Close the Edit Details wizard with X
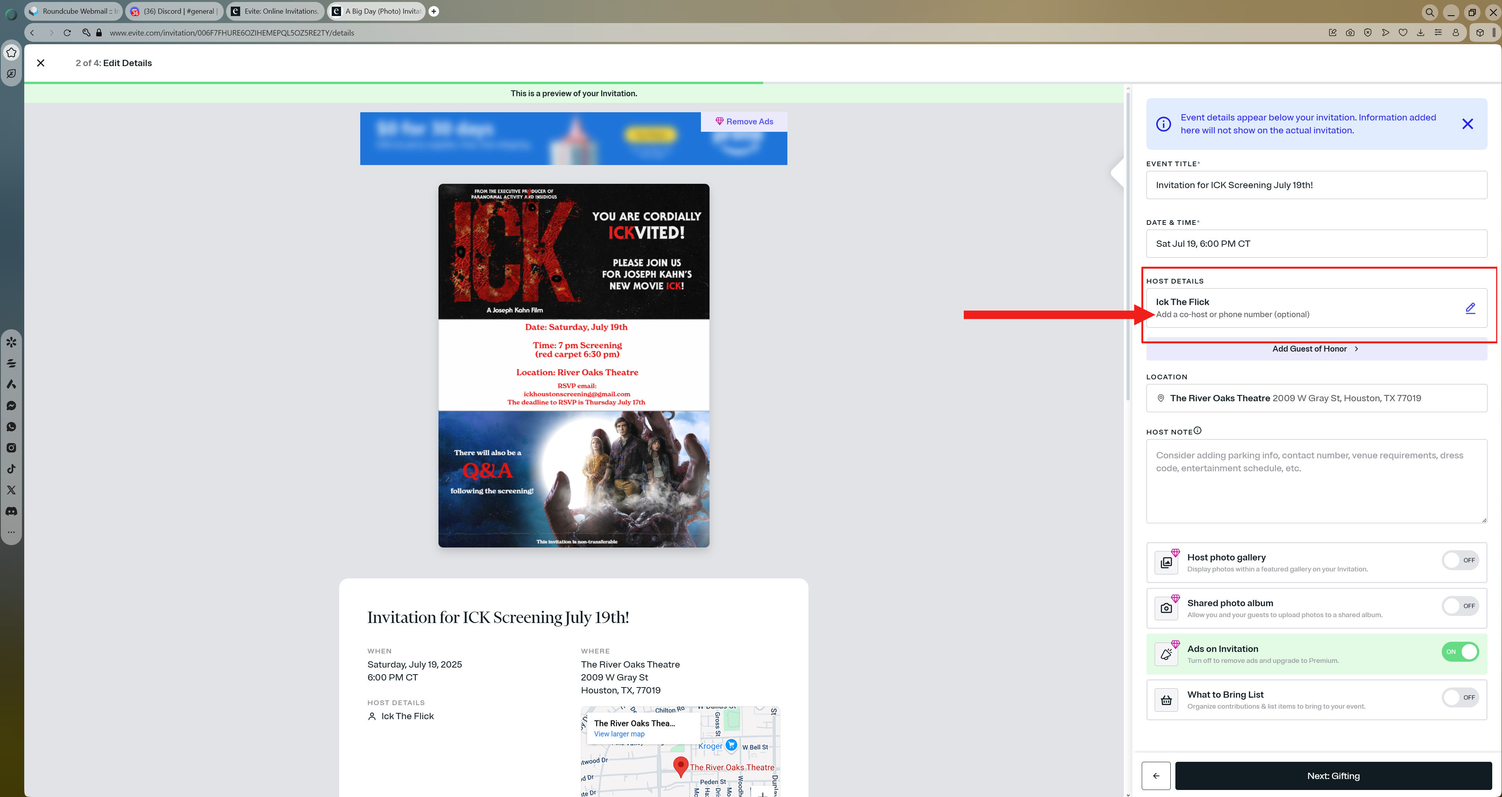The width and height of the screenshot is (1502, 797). click(41, 63)
